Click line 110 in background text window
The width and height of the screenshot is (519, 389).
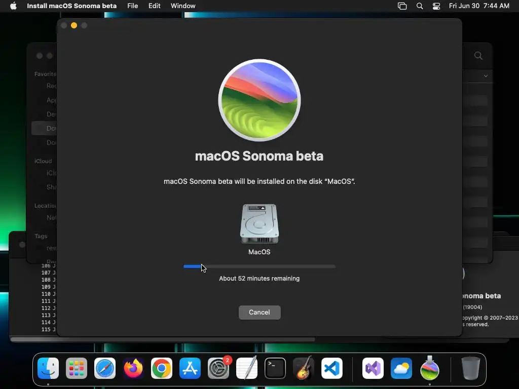coord(48,294)
